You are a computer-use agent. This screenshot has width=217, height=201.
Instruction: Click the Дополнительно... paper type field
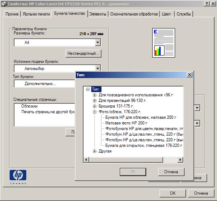pos(44,84)
